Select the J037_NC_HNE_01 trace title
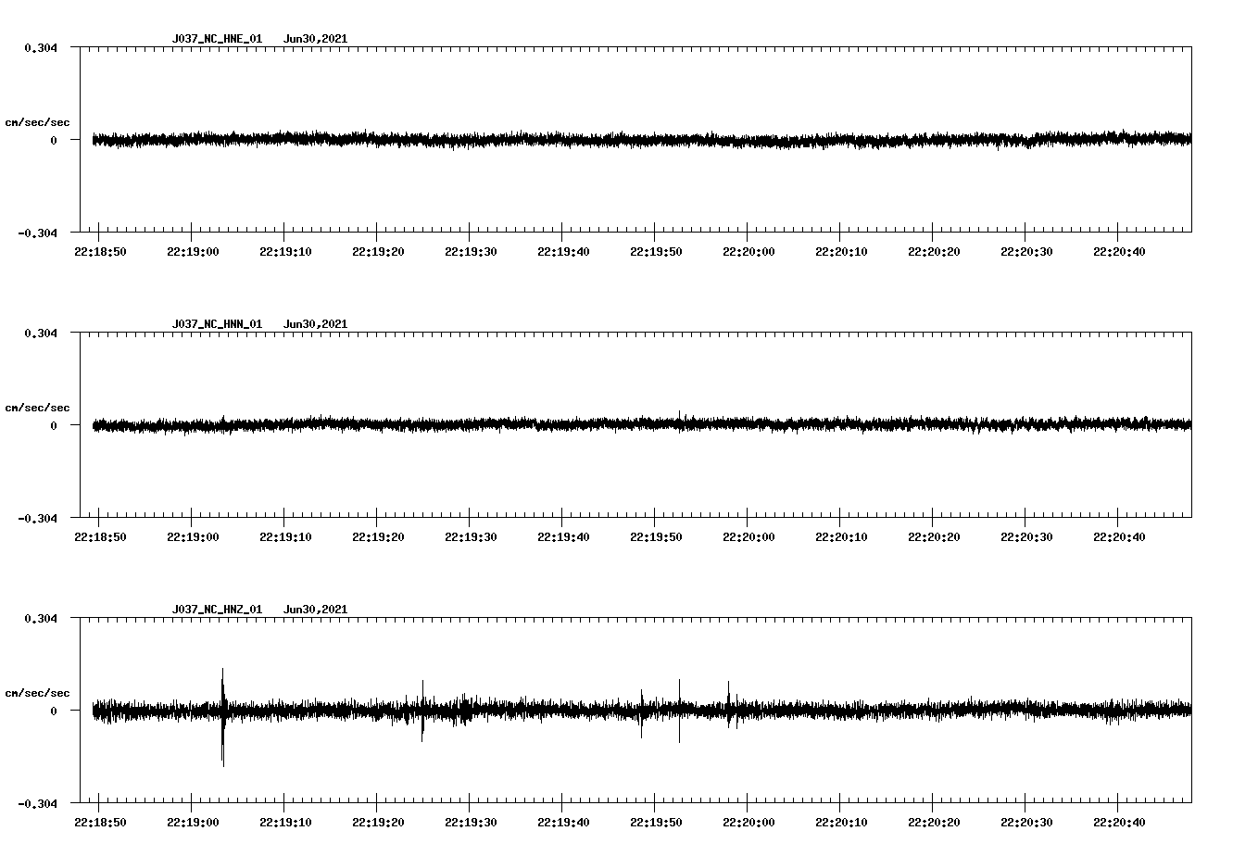Image resolution: width=1258 pixels, height=856 pixels. point(217,39)
